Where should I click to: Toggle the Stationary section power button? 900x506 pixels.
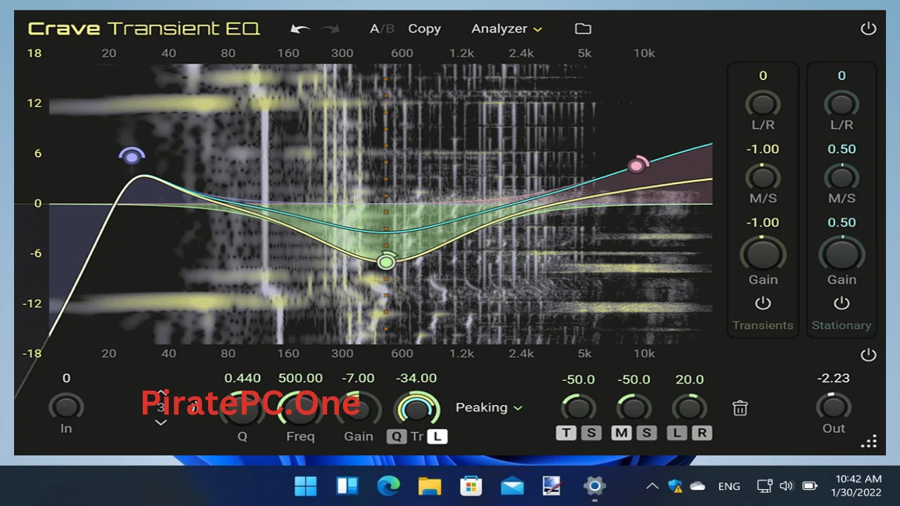[x=842, y=304]
